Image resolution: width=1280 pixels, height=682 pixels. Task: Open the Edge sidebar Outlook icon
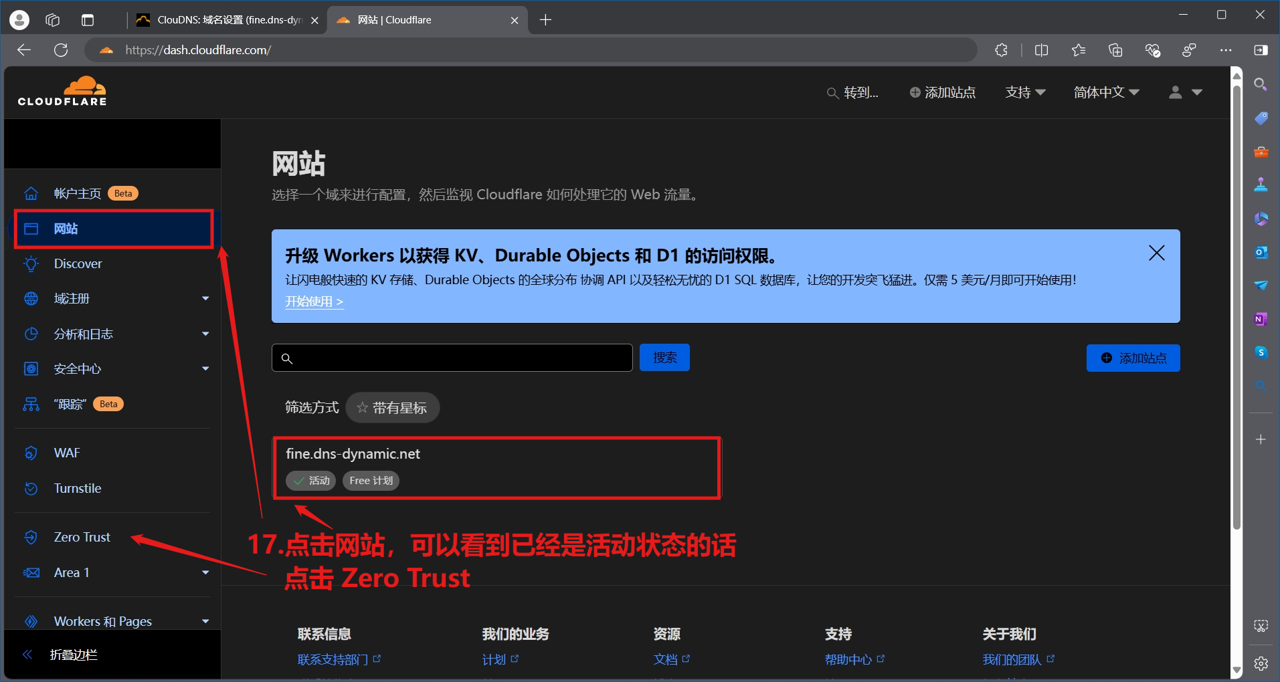coord(1261,252)
